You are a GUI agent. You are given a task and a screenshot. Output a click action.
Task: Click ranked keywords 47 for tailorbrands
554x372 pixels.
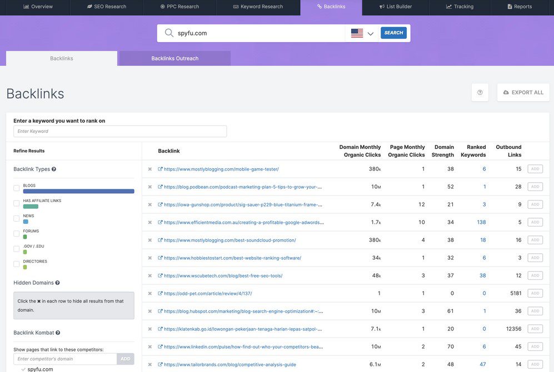[x=483, y=365]
